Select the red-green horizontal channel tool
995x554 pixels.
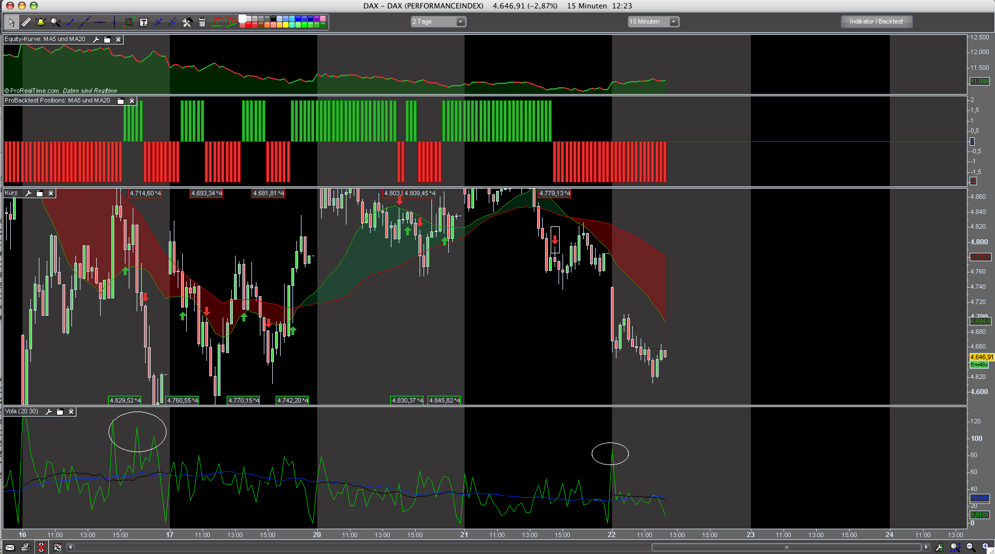click(217, 23)
